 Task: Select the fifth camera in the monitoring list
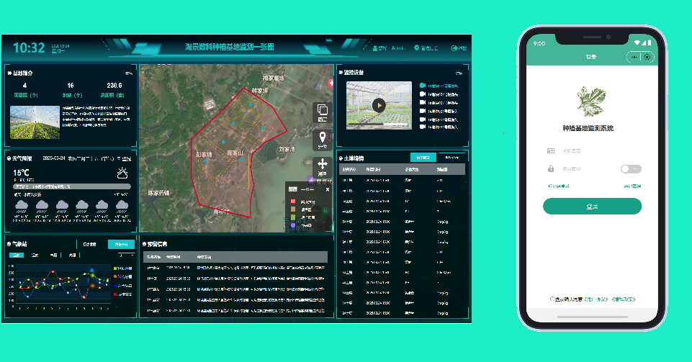point(439,119)
